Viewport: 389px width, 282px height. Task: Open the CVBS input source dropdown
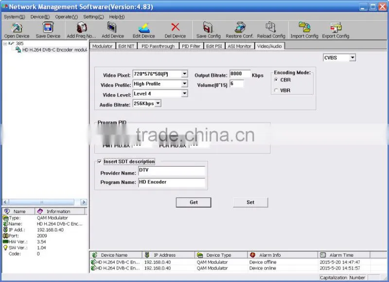pyautogui.click(x=352, y=57)
